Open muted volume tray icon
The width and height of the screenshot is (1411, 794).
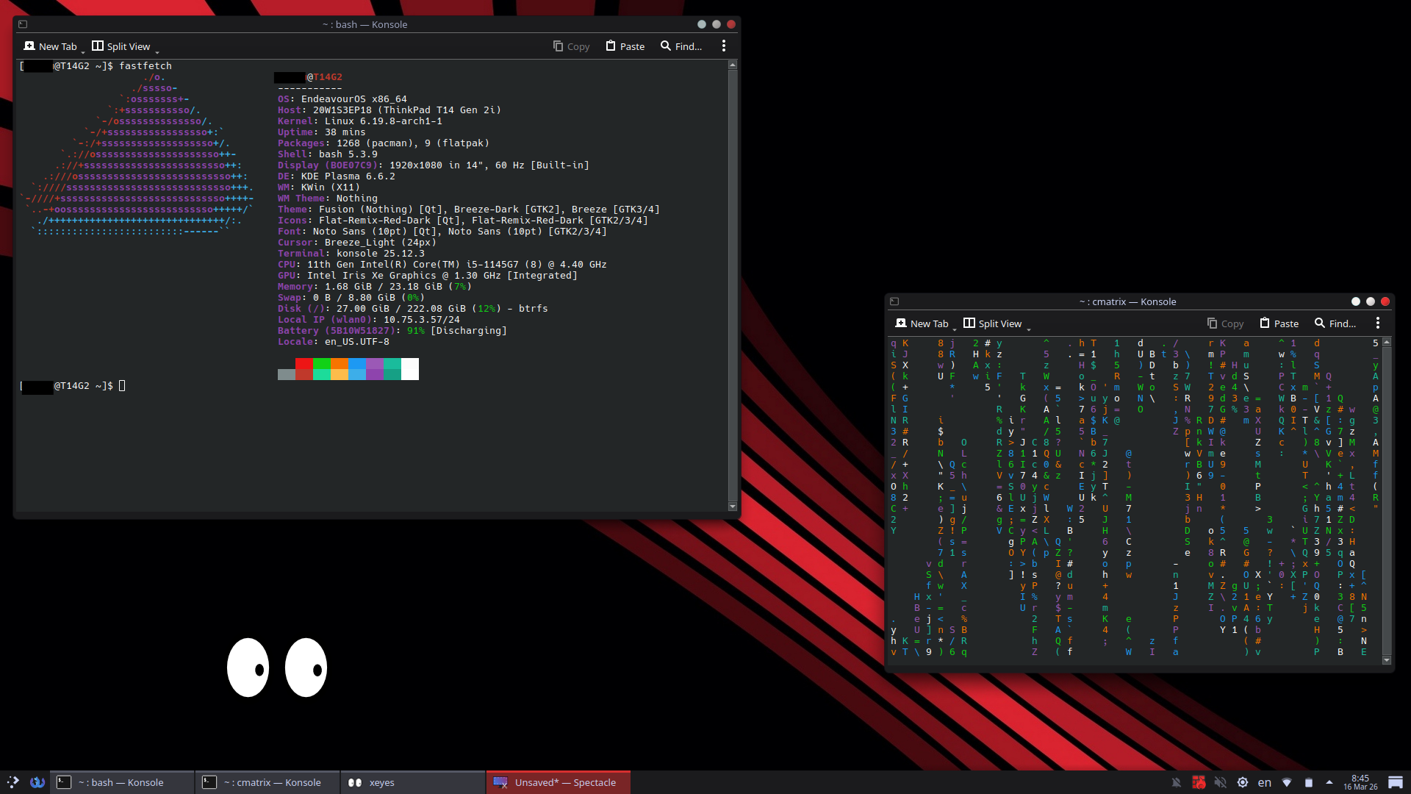tap(1220, 782)
